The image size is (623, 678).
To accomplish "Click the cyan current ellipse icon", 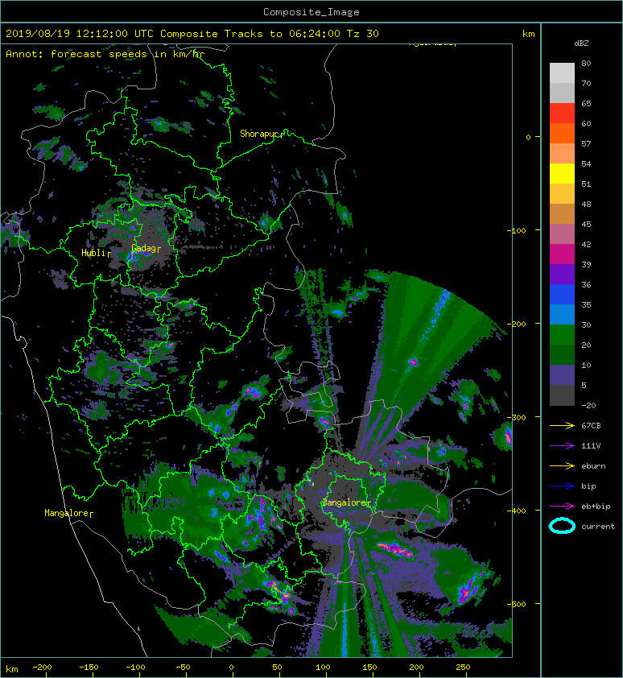I will [562, 526].
